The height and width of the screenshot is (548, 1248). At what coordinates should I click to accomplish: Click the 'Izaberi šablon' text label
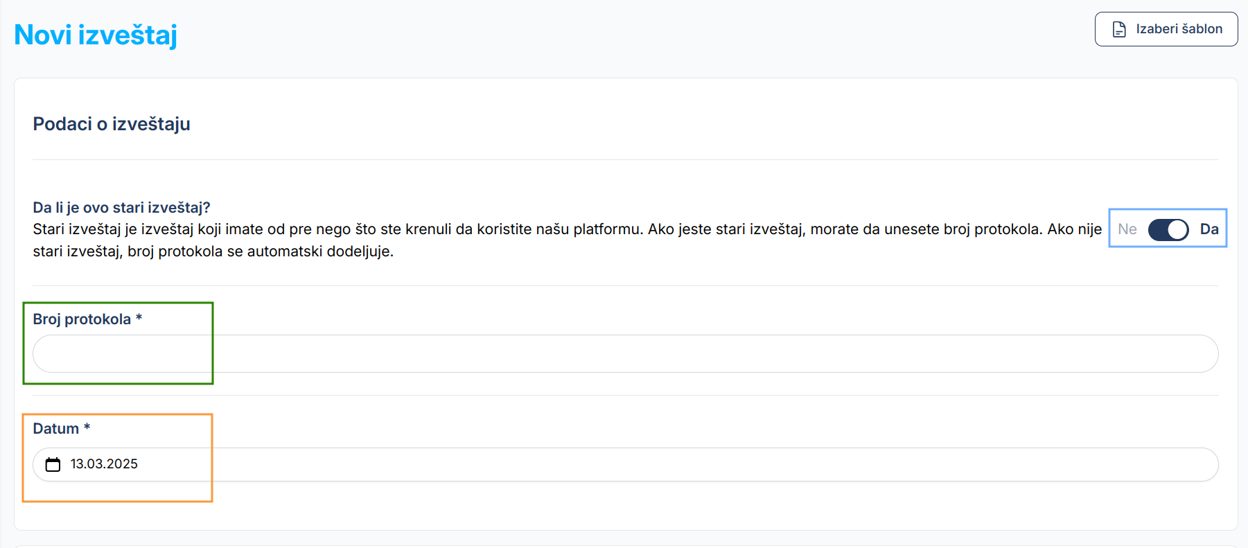point(1179,29)
